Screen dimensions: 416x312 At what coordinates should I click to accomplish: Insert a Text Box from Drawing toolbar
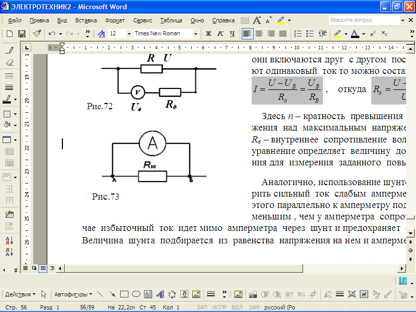point(148,294)
